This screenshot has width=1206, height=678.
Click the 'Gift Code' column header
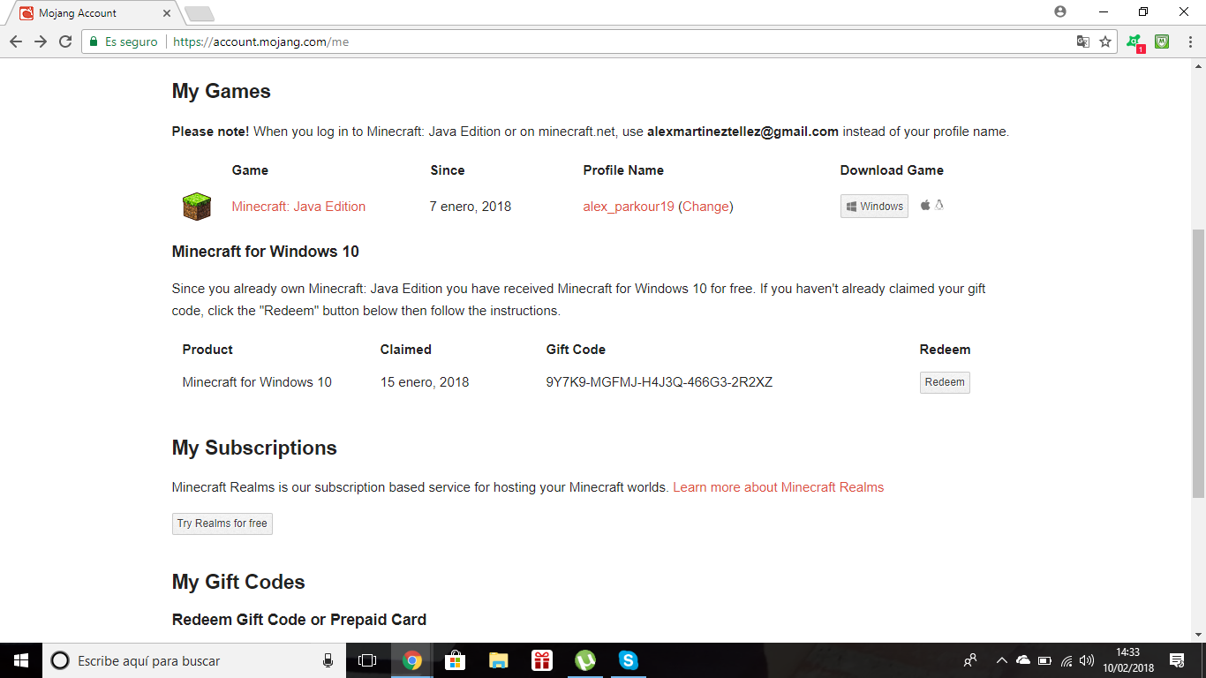[576, 350]
